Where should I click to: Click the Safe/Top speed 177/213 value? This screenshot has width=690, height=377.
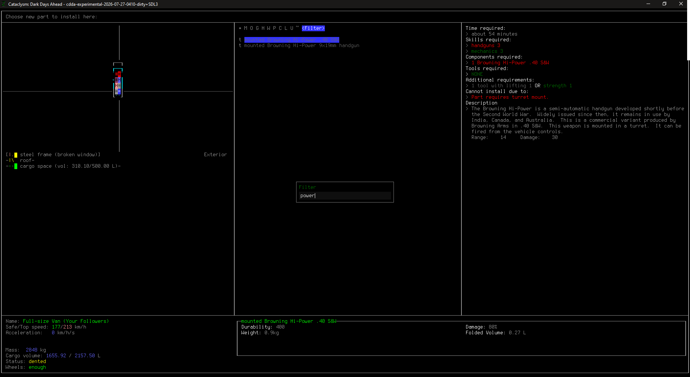tap(62, 327)
